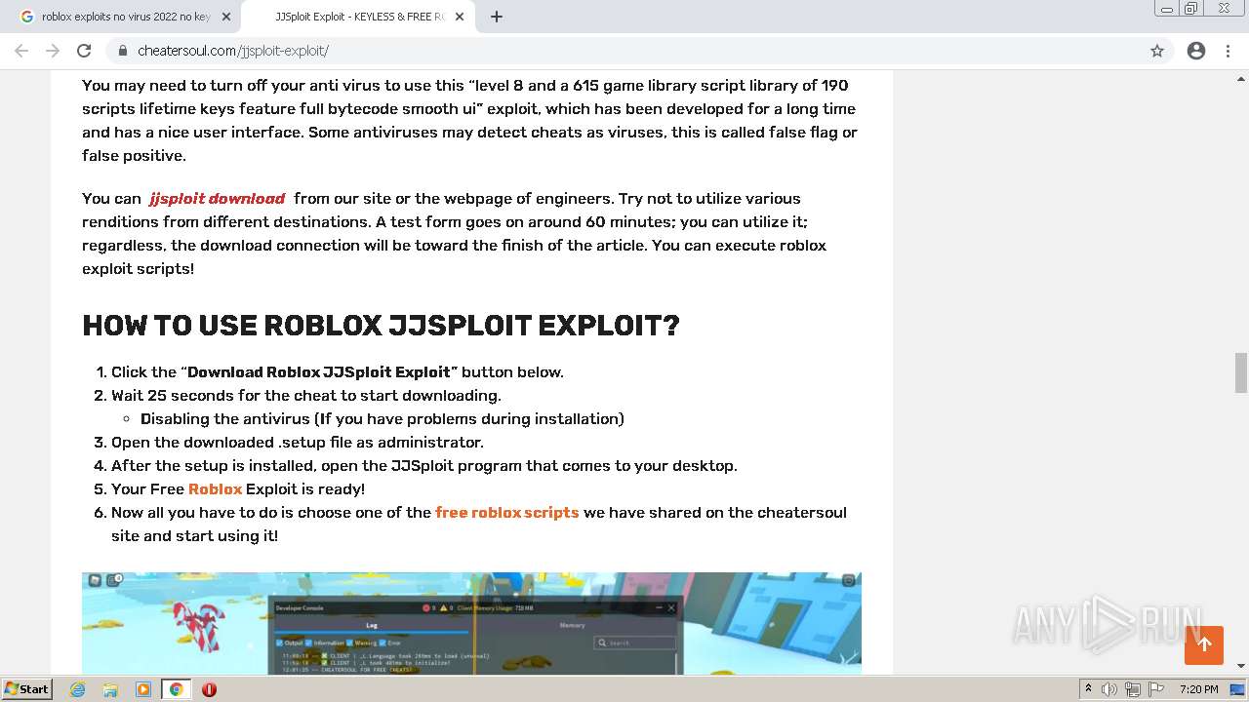This screenshot has height=702, width=1249.
Task: Click the scrollbar down arrow
Action: coord(1241,666)
